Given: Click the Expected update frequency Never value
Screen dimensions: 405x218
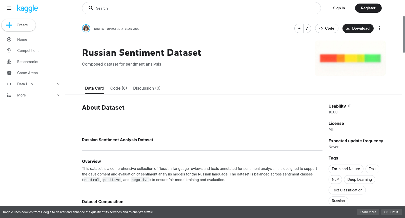Looking at the screenshot, I should point(333,147).
